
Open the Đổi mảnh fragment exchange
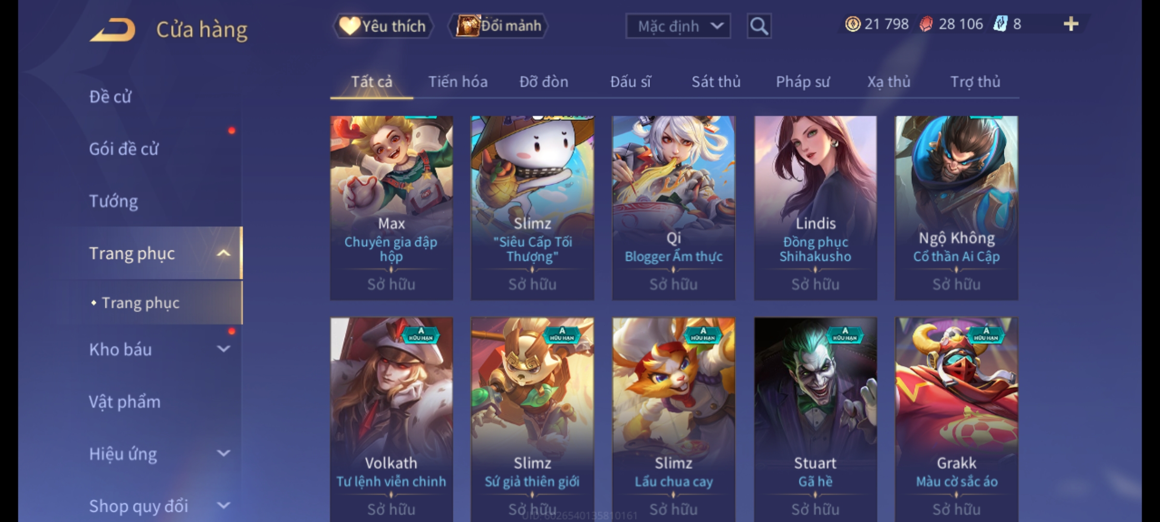(x=498, y=26)
